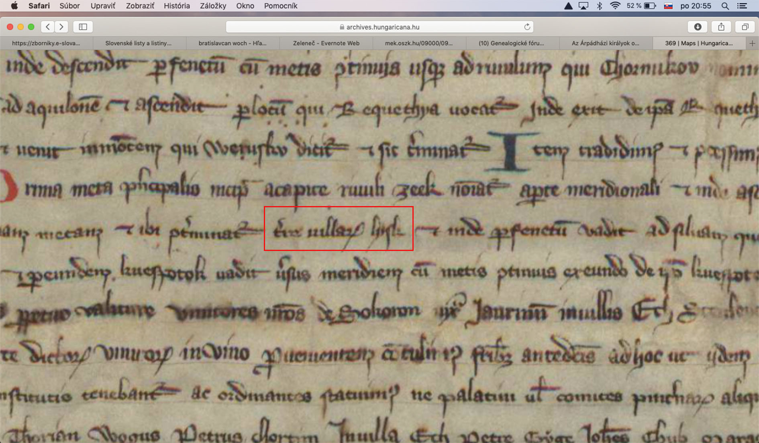The height and width of the screenshot is (443, 759).
Task: Click the archives.hungaricana.hu address field
Action: [379, 27]
